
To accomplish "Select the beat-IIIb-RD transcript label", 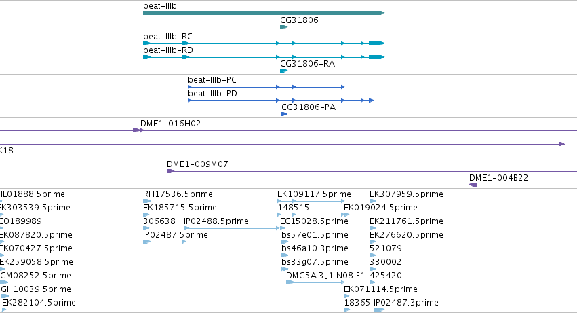I will pos(167,50).
